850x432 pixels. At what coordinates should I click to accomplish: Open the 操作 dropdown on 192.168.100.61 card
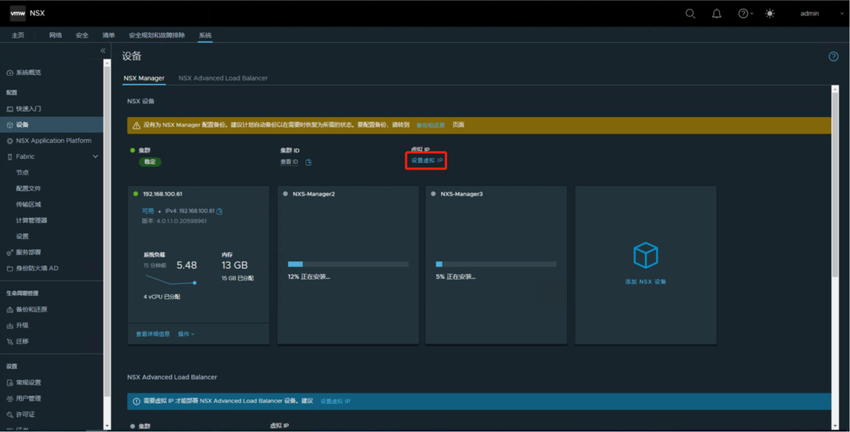pyautogui.click(x=186, y=334)
